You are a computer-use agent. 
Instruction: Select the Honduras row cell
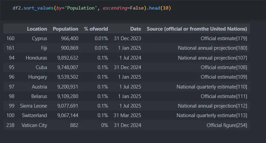[36, 58]
